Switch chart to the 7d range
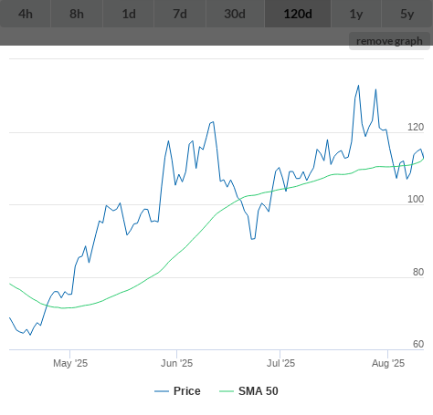This screenshot has width=433, height=415. (180, 14)
